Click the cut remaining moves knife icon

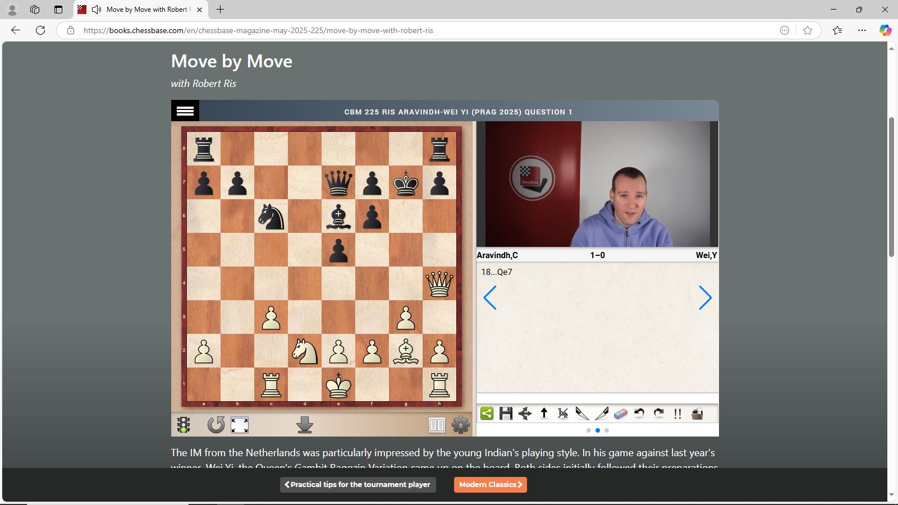tap(601, 414)
